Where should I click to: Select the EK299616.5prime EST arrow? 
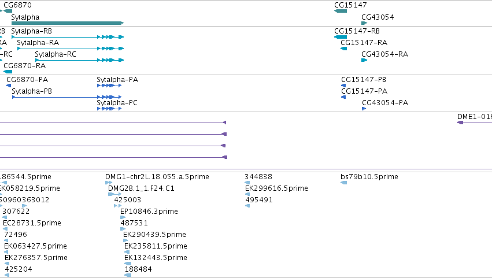247,194
